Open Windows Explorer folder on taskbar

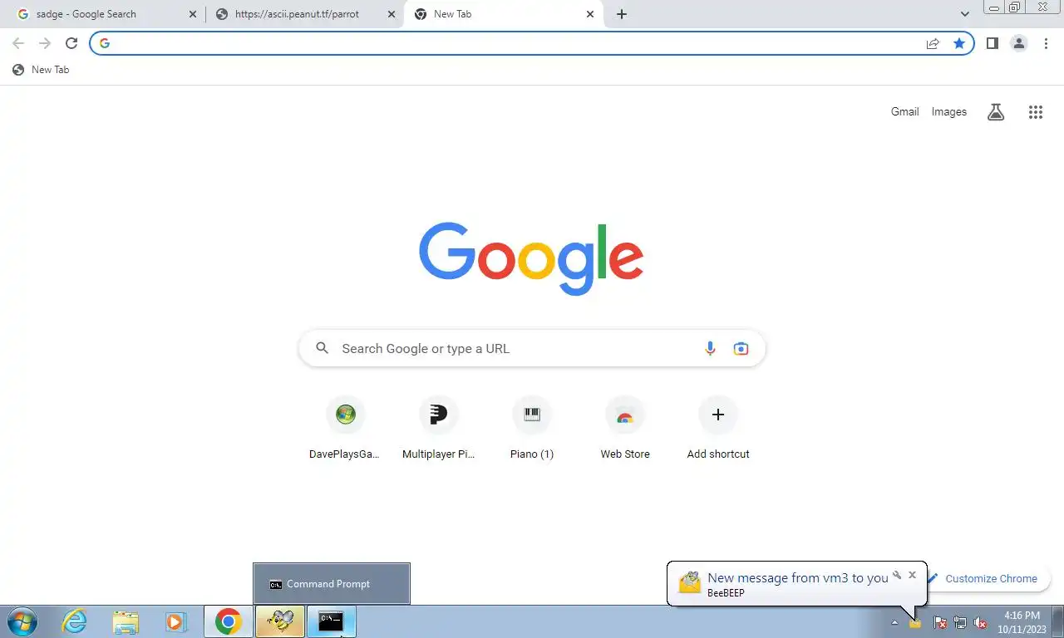click(x=126, y=621)
